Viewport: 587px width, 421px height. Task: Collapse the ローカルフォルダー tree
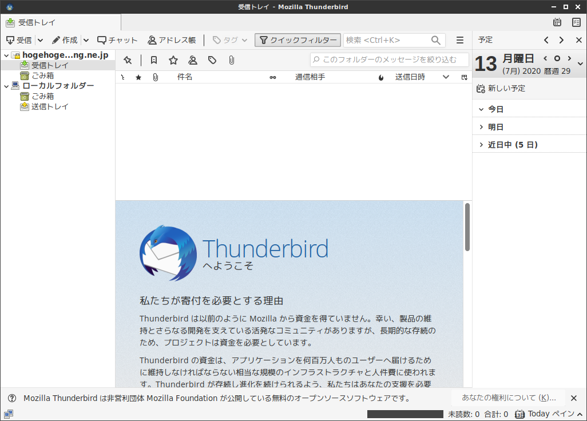coord(6,86)
